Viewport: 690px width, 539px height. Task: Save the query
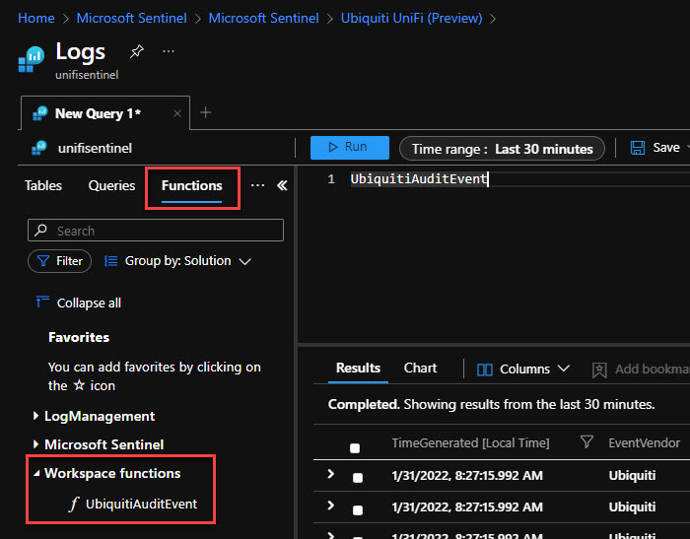coord(655,148)
